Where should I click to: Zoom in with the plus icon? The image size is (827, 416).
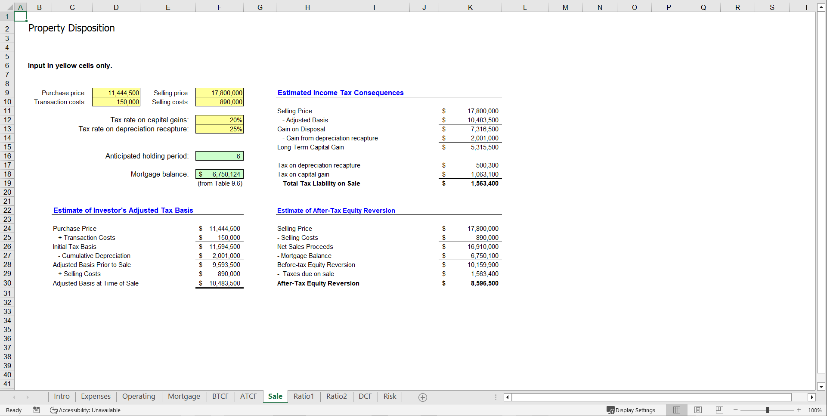pos(799,410)
